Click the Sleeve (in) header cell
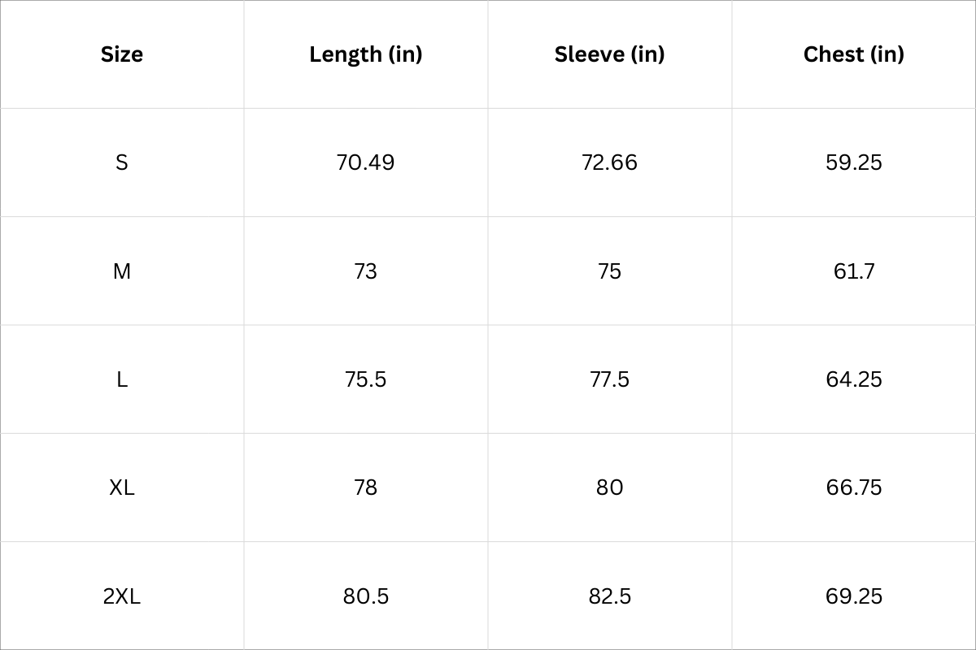The image size is (976, 650). 610,54
